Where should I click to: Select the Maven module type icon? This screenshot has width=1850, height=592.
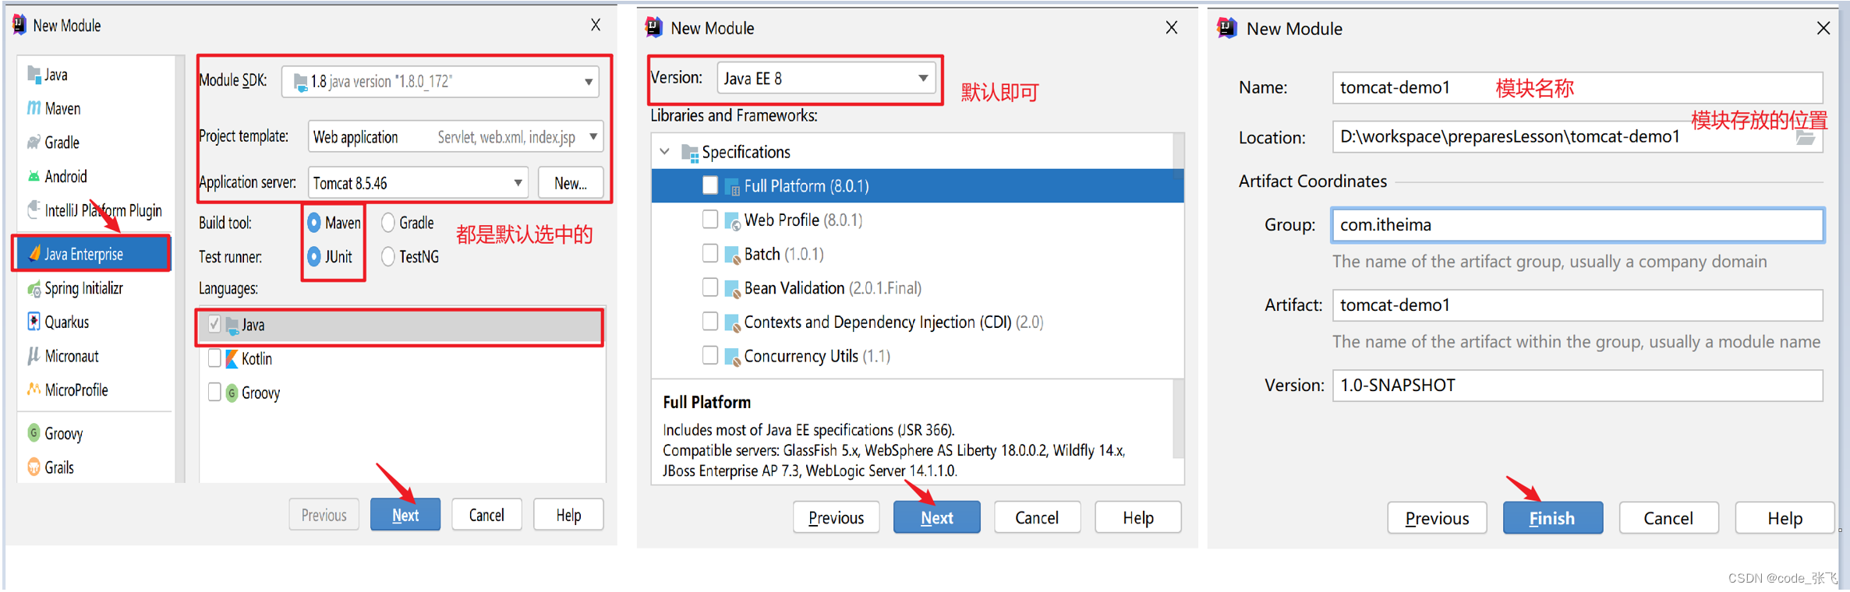tap(34, 108)
